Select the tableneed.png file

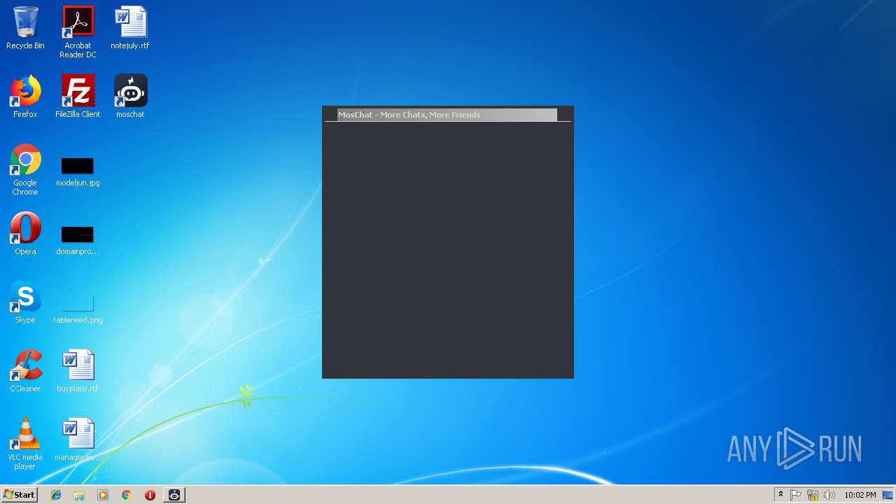point(78,309)
